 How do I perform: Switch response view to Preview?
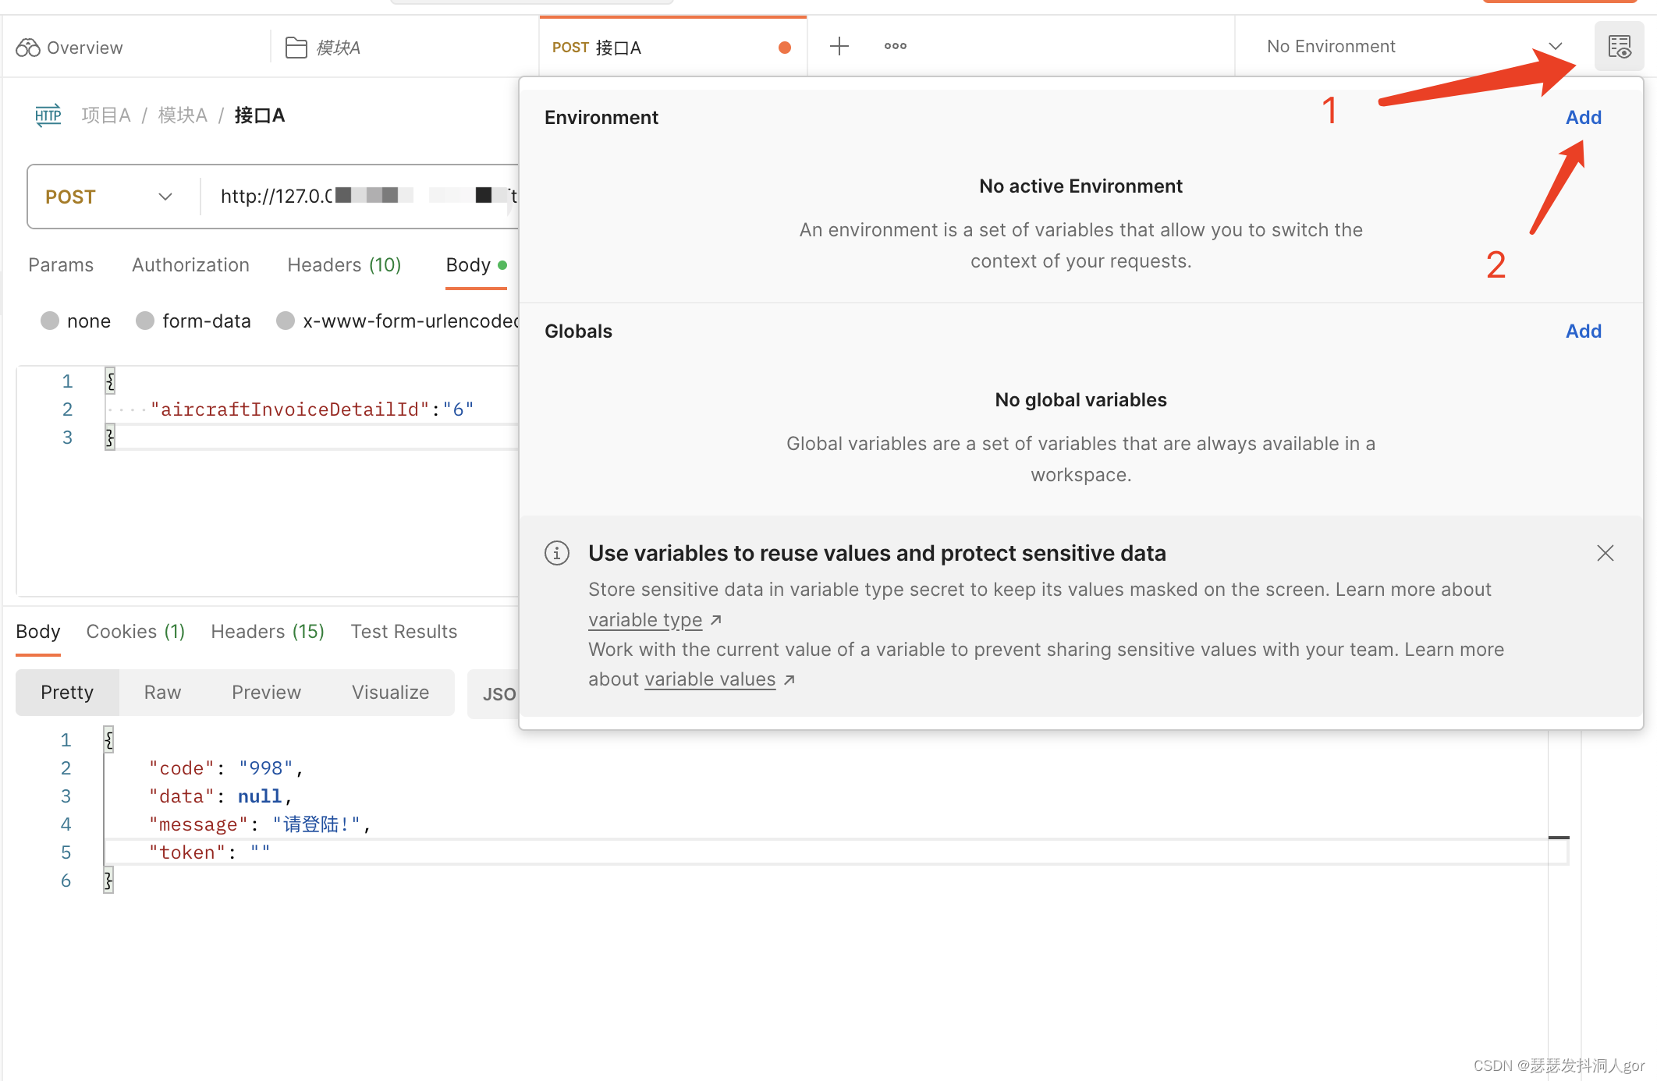point(266,693)
